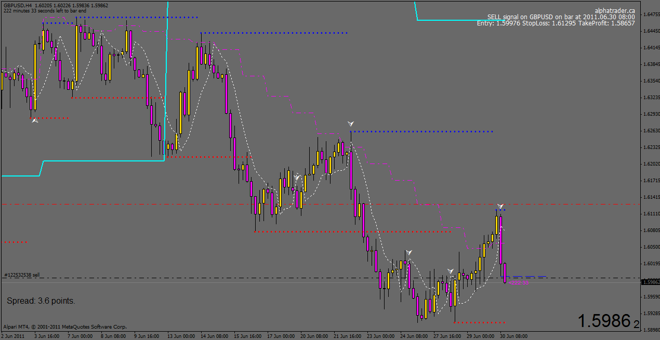Click the '23 Jun 00:00' time axis label

(381, 336)
